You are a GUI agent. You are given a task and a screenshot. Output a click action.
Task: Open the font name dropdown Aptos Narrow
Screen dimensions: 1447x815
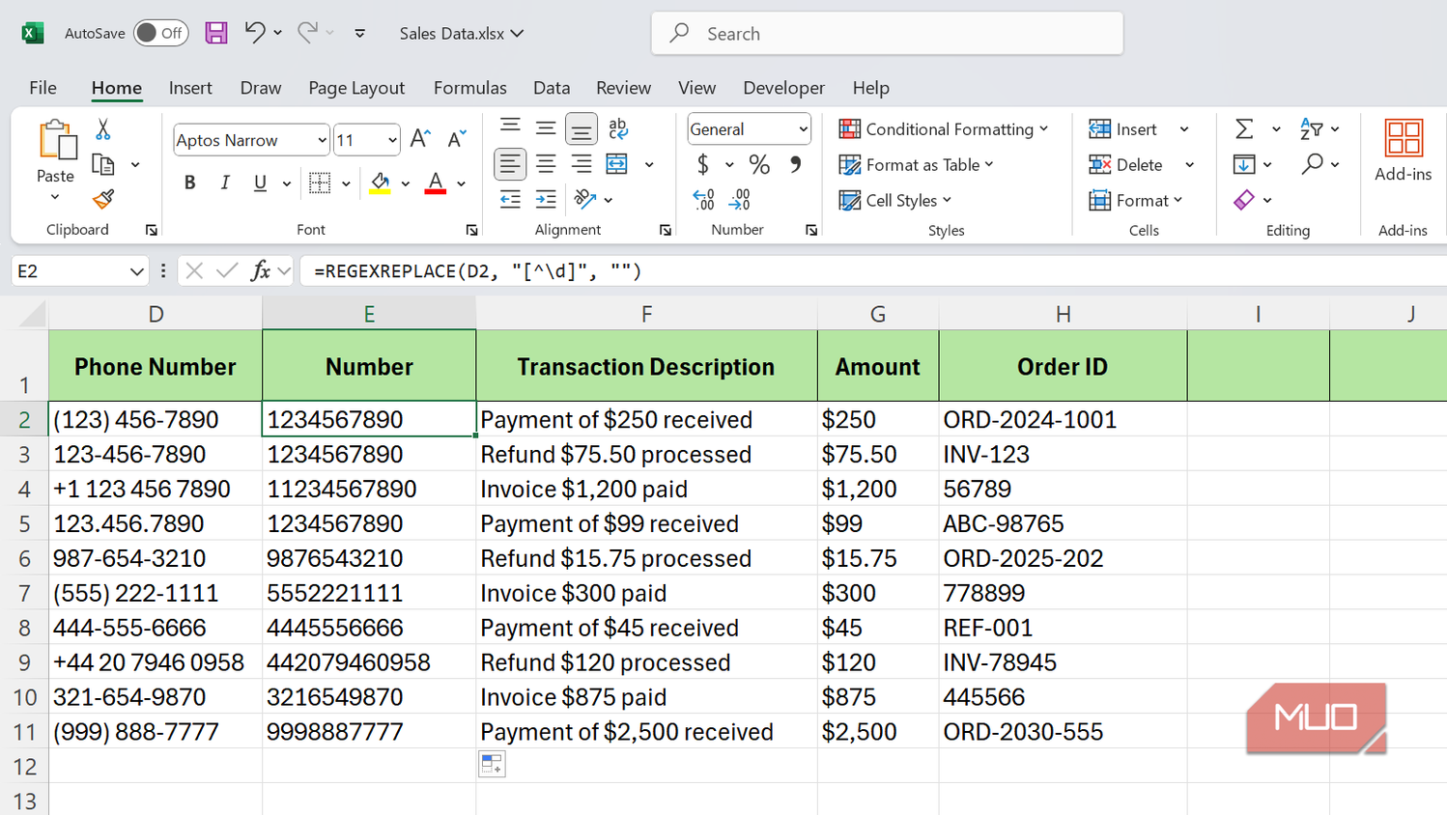pyautogui.click(x=322, y=140)
